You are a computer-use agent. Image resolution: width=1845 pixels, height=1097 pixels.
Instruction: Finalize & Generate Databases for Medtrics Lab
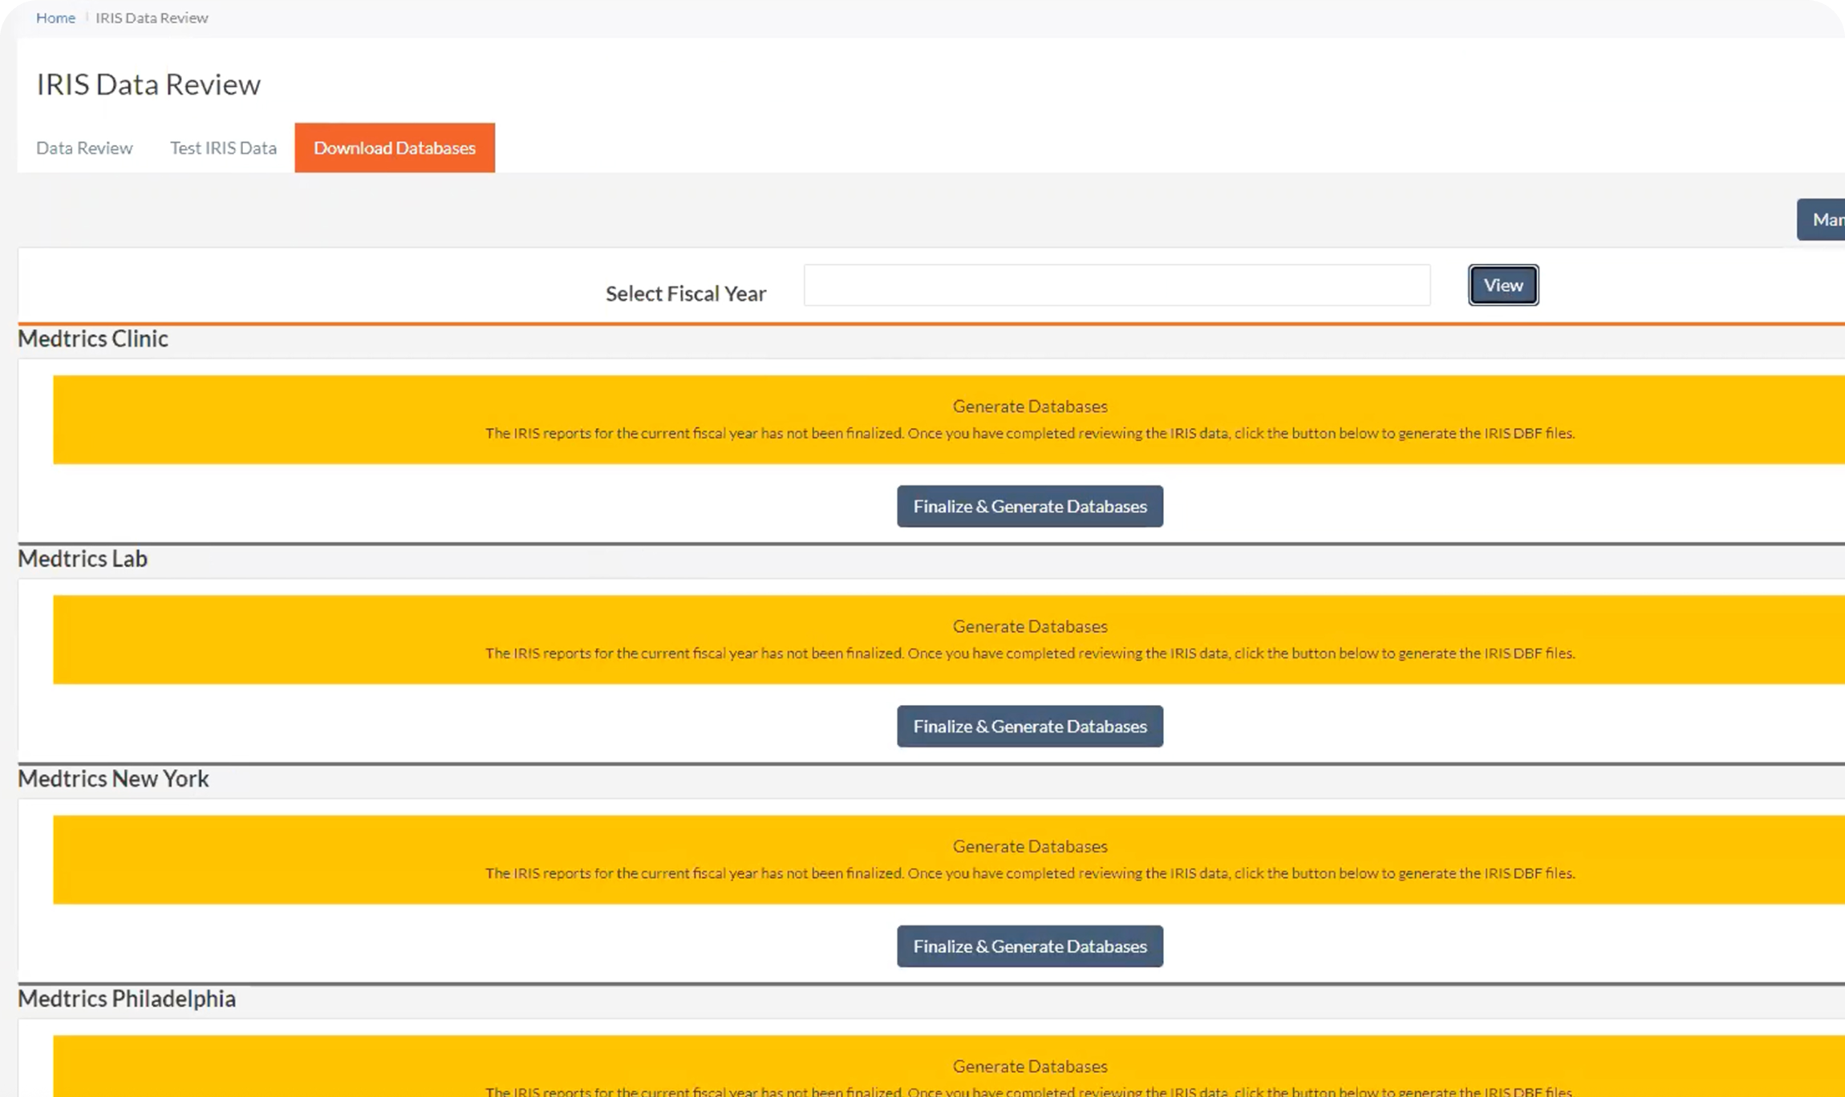click(x=1029, y=727)
